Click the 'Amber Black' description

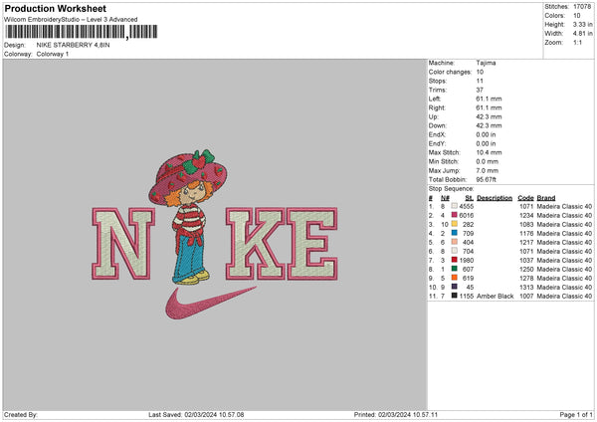click(495, 296)
